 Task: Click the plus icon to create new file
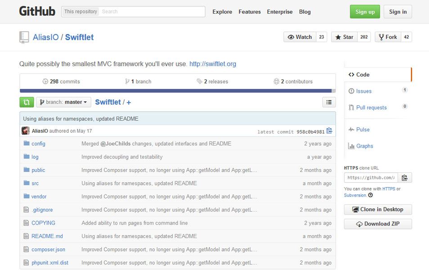pos(129,103)
